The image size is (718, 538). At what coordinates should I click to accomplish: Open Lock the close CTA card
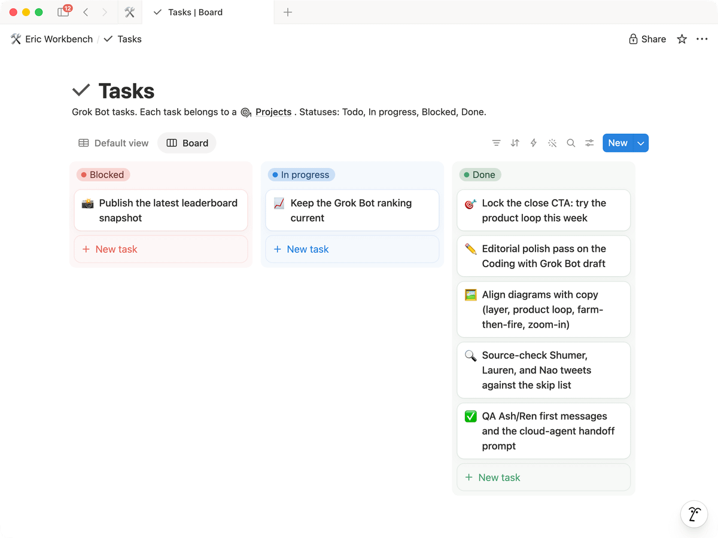(x=544, y=210)
